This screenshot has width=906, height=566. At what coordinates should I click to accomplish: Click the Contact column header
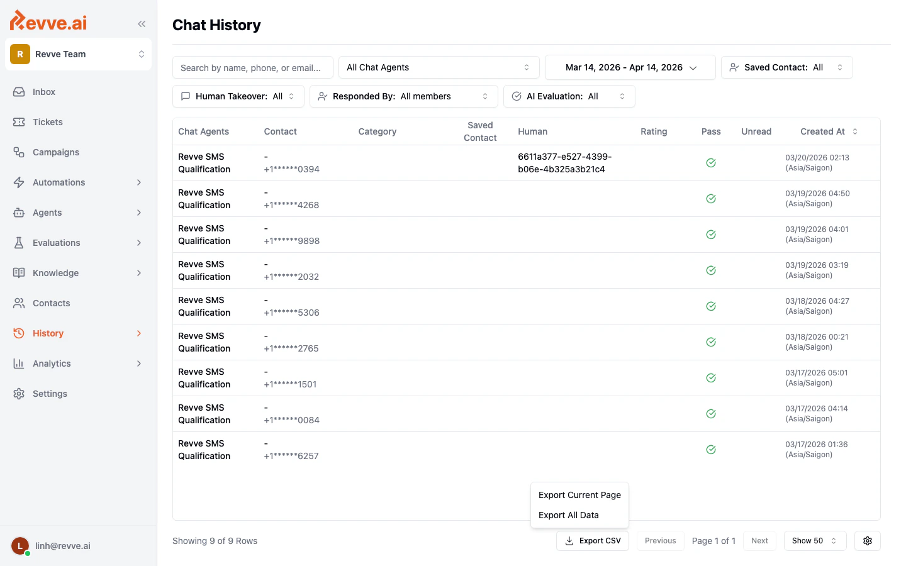coord(281,131)
